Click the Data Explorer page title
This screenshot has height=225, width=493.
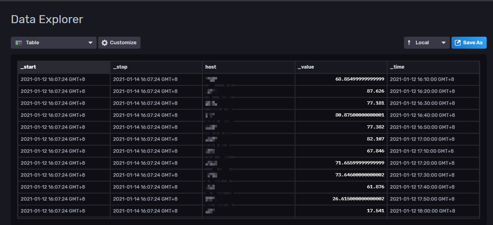(47, 19)
